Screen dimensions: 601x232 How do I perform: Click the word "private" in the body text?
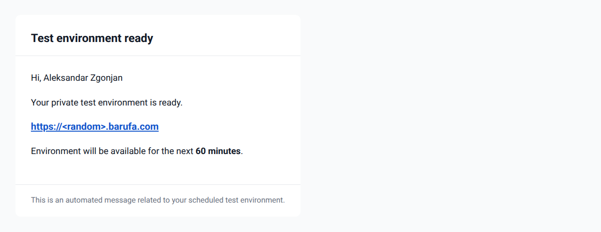point(65,102)
